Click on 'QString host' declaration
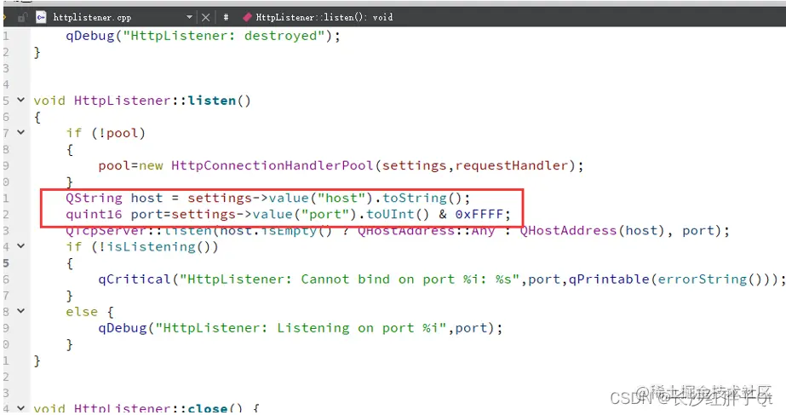Screen dimensions: 786x415 click(x=114, y=199)
